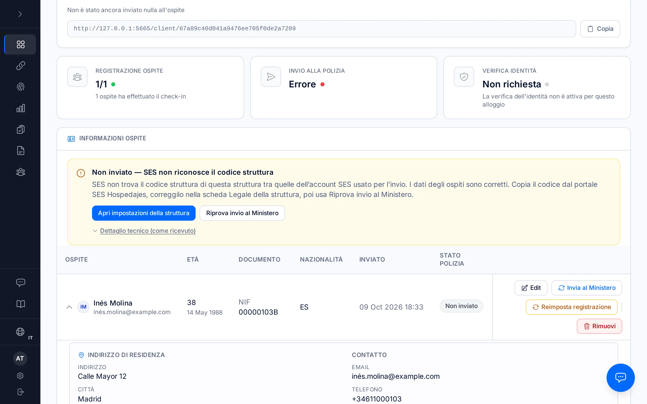This screenshot has width=647, height=404.
Task: Open the floating support chat bubble
Action: pyautogui.click(x=620, y=377)
